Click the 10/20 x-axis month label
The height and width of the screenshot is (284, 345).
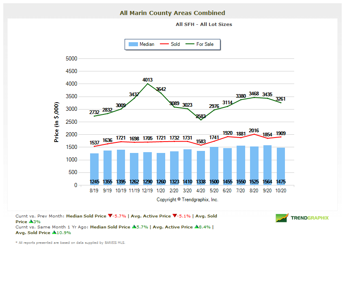pyautogui.click(x=281, y=190)
